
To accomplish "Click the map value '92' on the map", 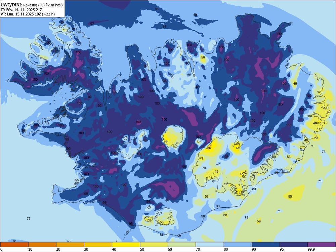I will point(189,75).
